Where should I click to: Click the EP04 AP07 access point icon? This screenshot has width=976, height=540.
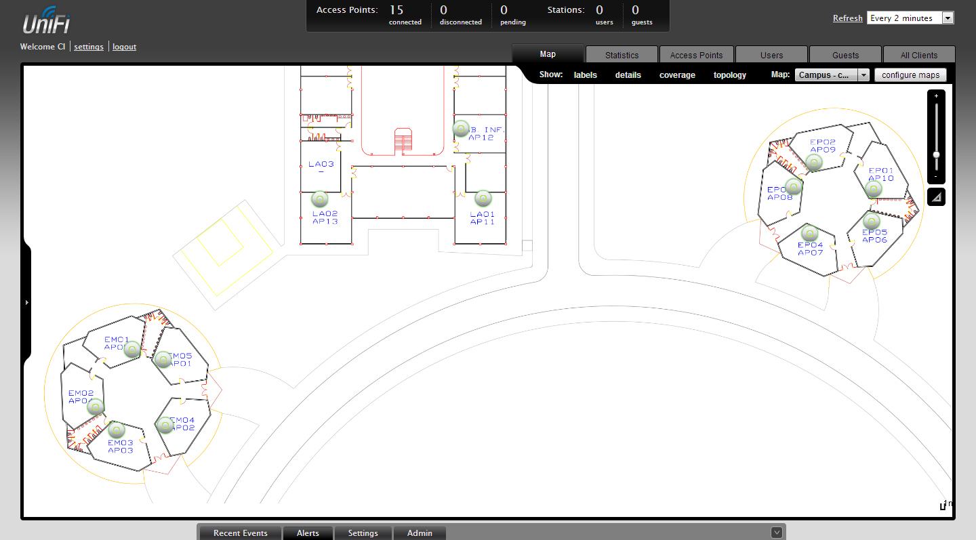coord(809,234)
